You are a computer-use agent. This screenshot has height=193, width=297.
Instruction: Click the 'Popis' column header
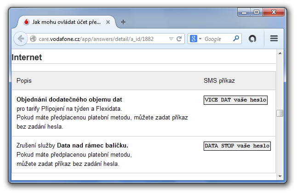coord(24,81)
